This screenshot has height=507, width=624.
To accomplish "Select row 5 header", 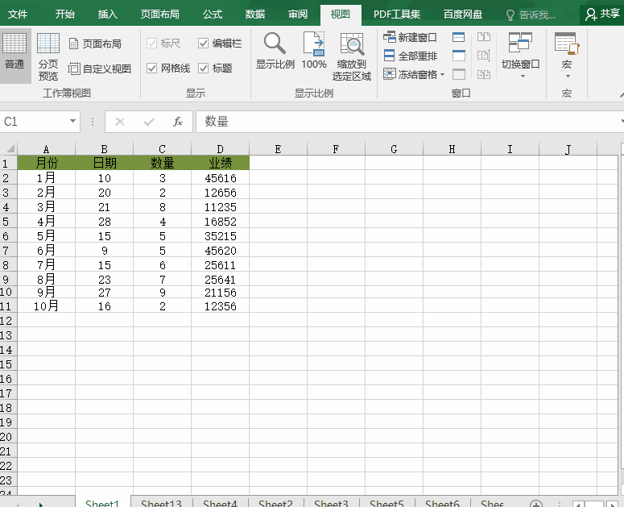I will [8, 222].
